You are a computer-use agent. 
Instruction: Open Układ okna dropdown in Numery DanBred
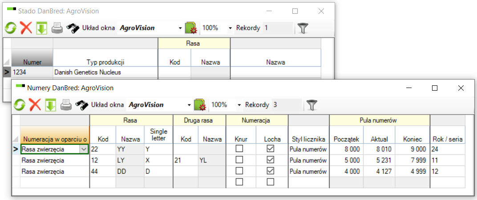coord(189,105)
